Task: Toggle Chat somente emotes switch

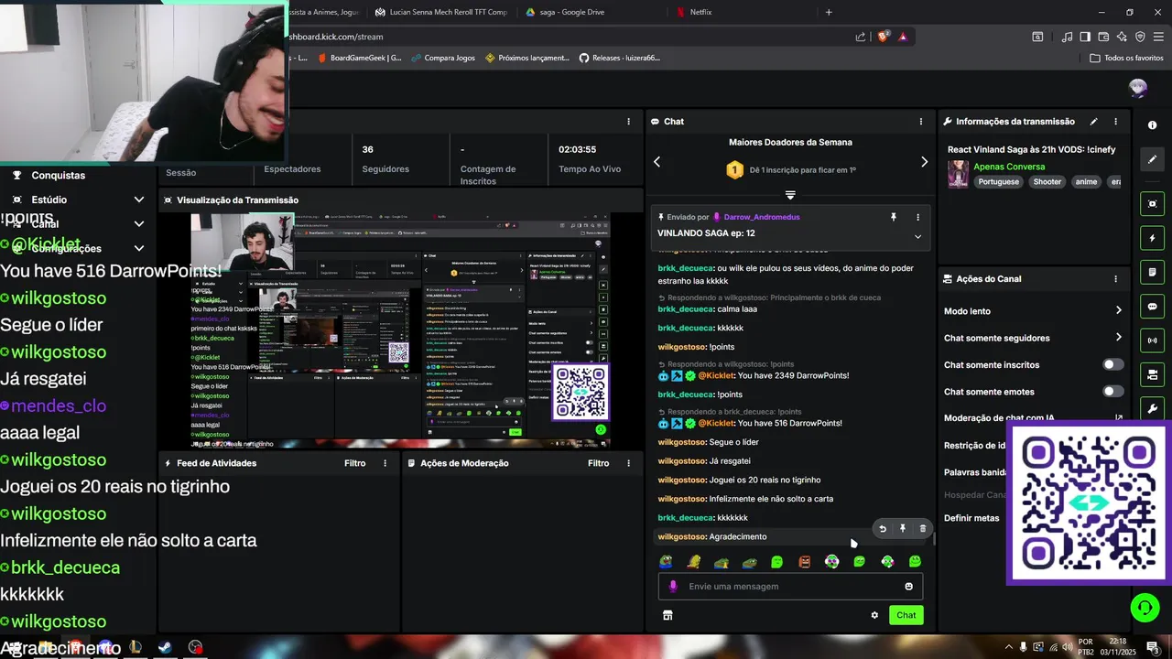Action: tap(1112, 392)
